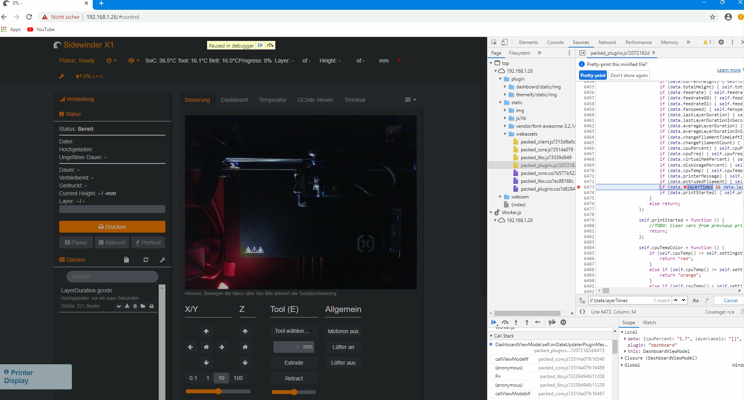The image size is (744, 400).
Task: Open the Network panel in DevTools
Action: (607, 42)
